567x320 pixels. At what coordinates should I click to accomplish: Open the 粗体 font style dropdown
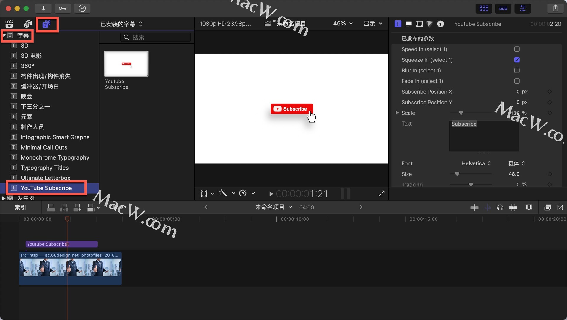(517, 163)
